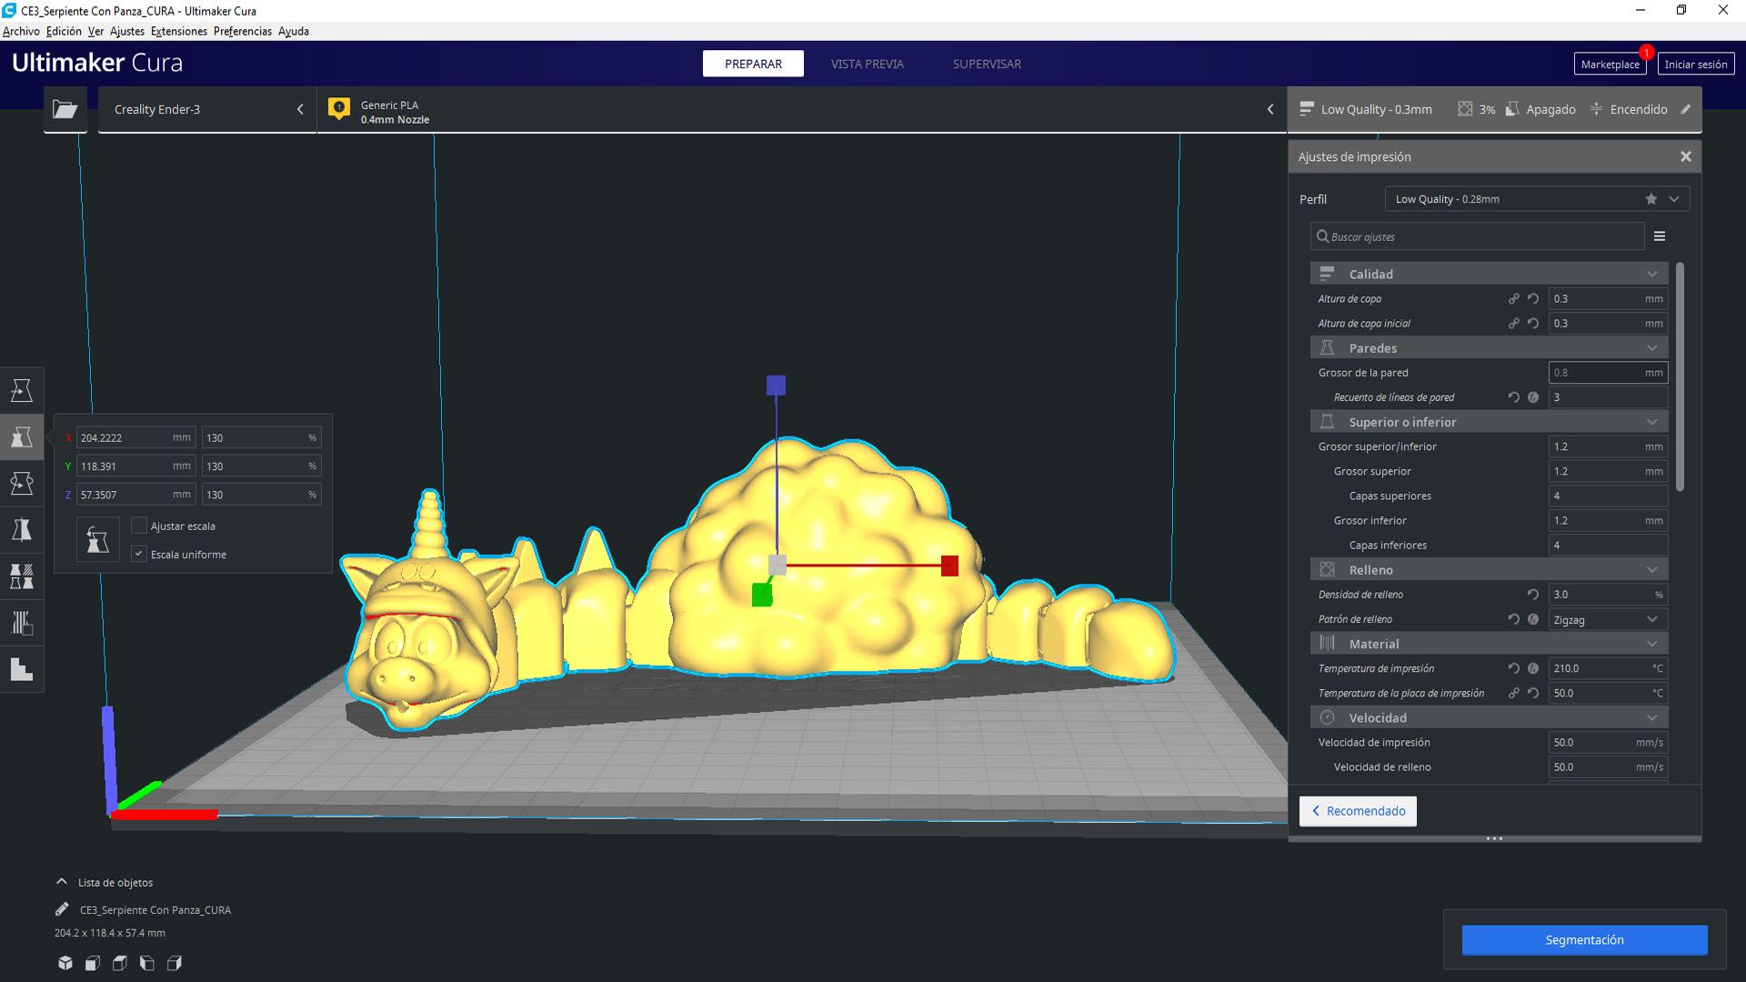Click X dimension 204.2222 mm field
The width and height of the screenshot is (1746, 982).
[x=135, y=437]
